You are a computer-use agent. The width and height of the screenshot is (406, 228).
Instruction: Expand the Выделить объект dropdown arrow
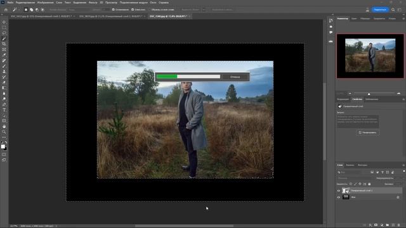[x=204, y=9]
